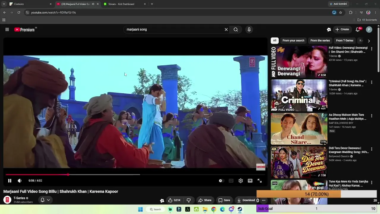Open more actions under the video
The height and width of the screenshot is (214, 380).
(263, 200)
